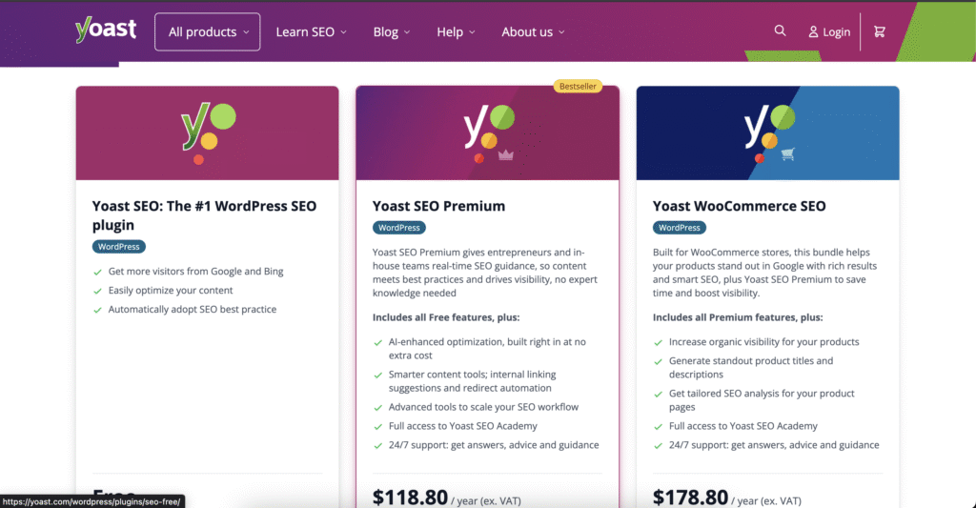Image resolution: width=976 pixels, height=508 pixels.
Task: Expand the Learn SEO menu
Action: (312, 31)
